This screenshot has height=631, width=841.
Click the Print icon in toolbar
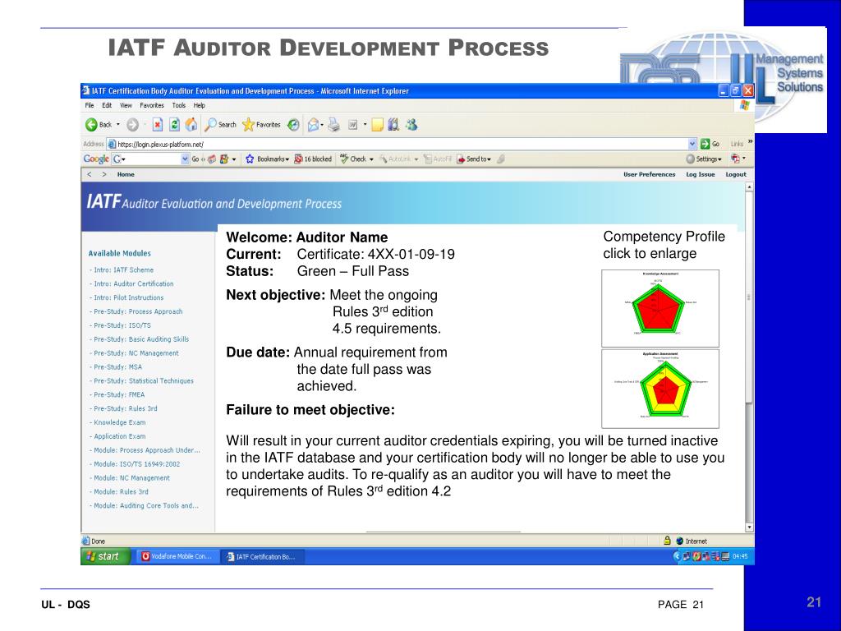[333, 125]
